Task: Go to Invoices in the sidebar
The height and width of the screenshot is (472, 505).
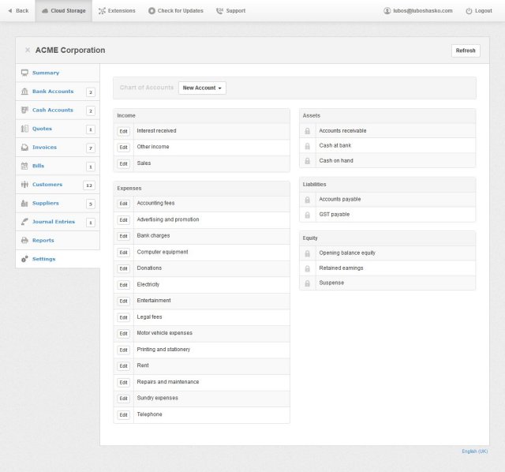Action: point(44,148)
